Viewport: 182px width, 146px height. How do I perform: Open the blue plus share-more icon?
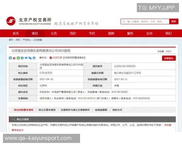10,58
